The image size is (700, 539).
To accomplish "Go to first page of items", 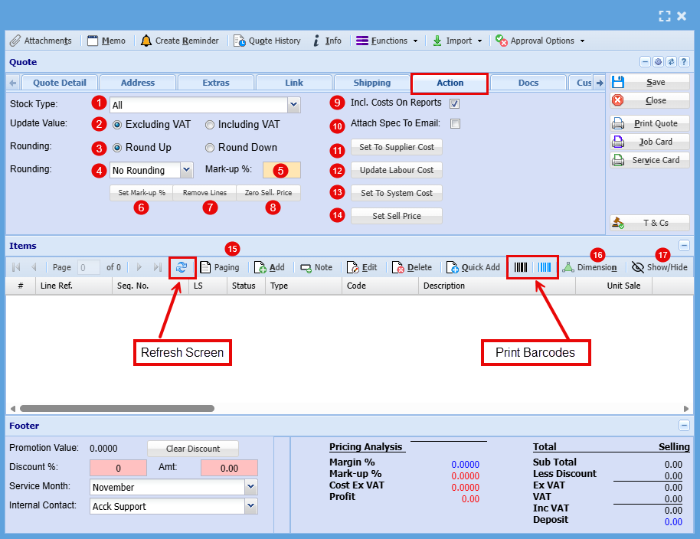I will [16, 267].
